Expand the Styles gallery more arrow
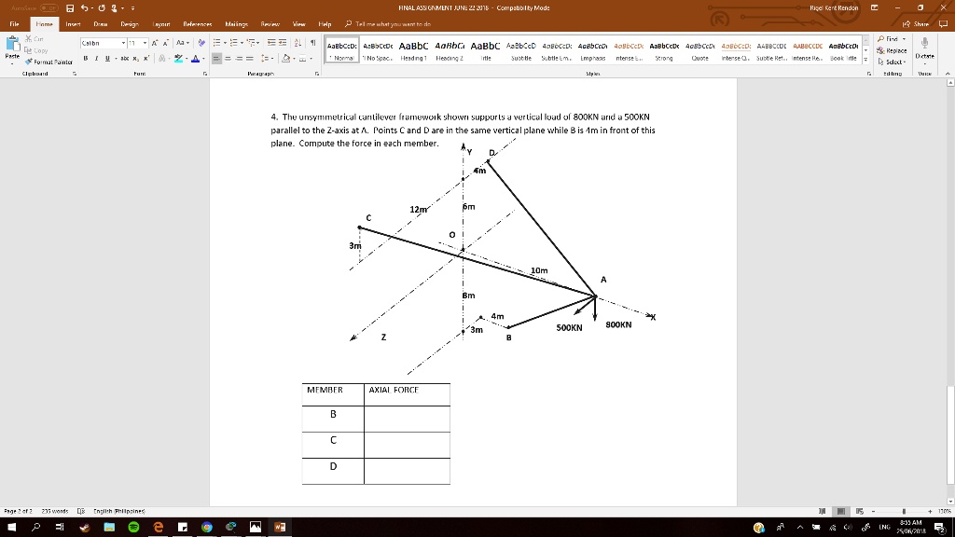955x537 pixels. (x=865, y=60)
